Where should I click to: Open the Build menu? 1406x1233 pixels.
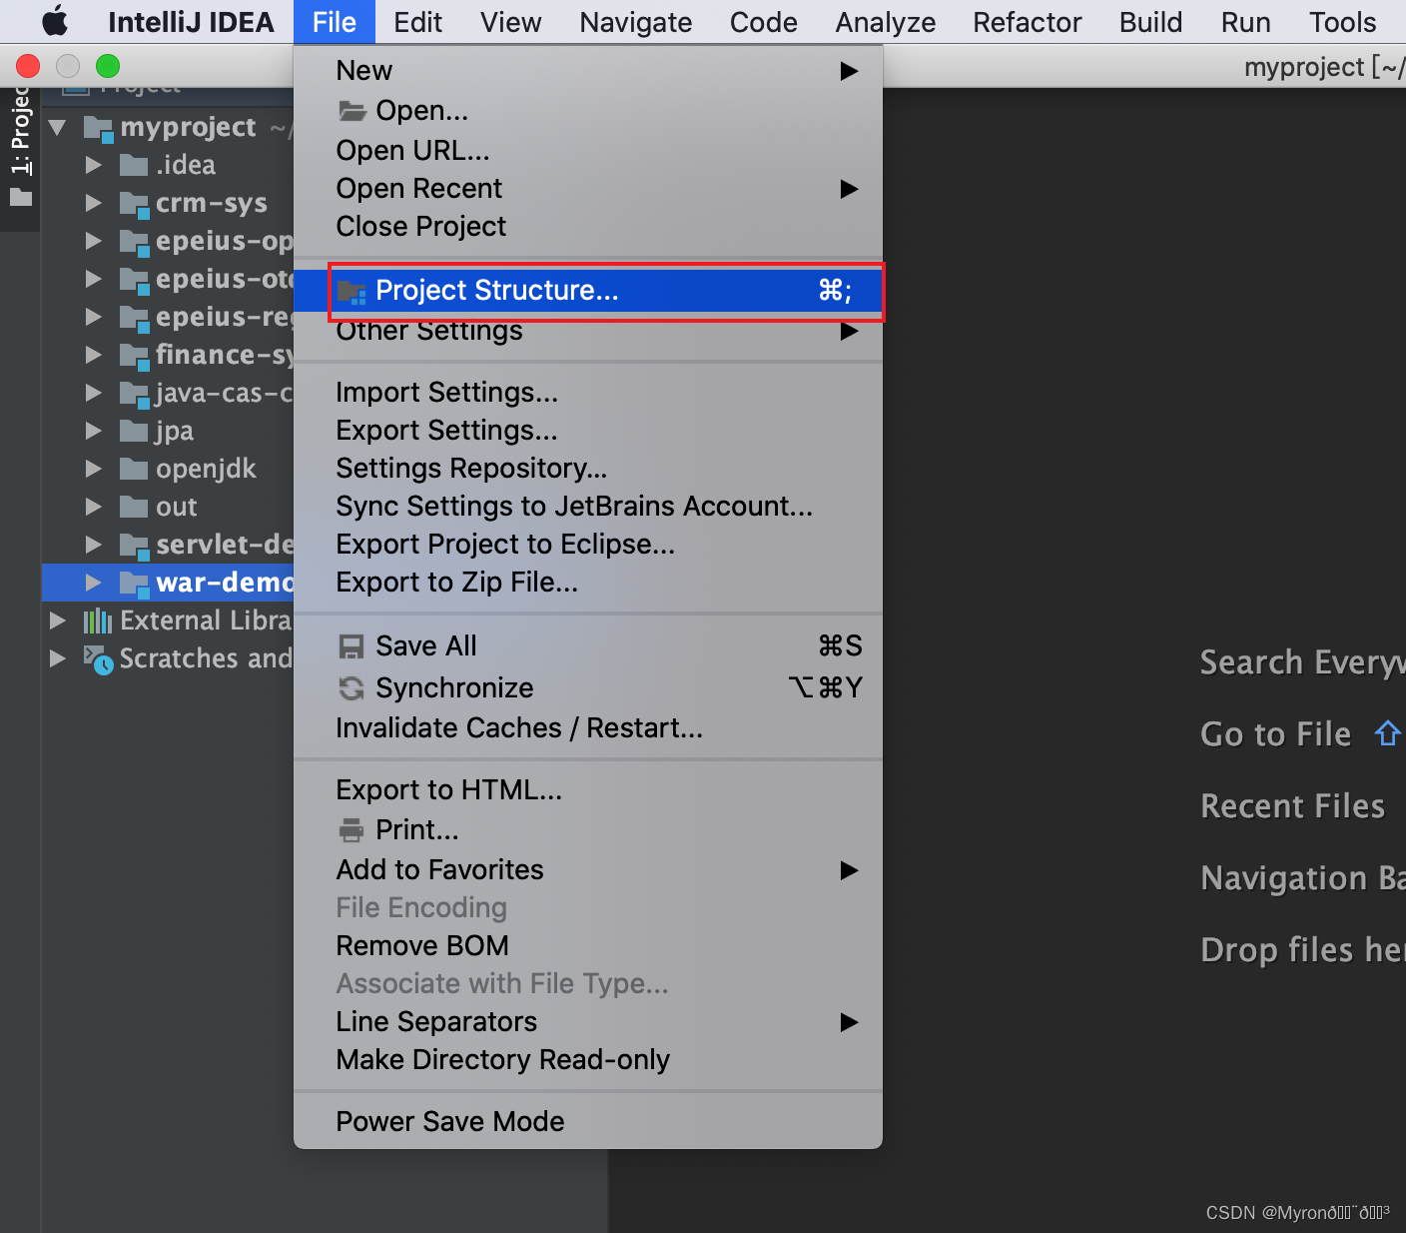1150,22
